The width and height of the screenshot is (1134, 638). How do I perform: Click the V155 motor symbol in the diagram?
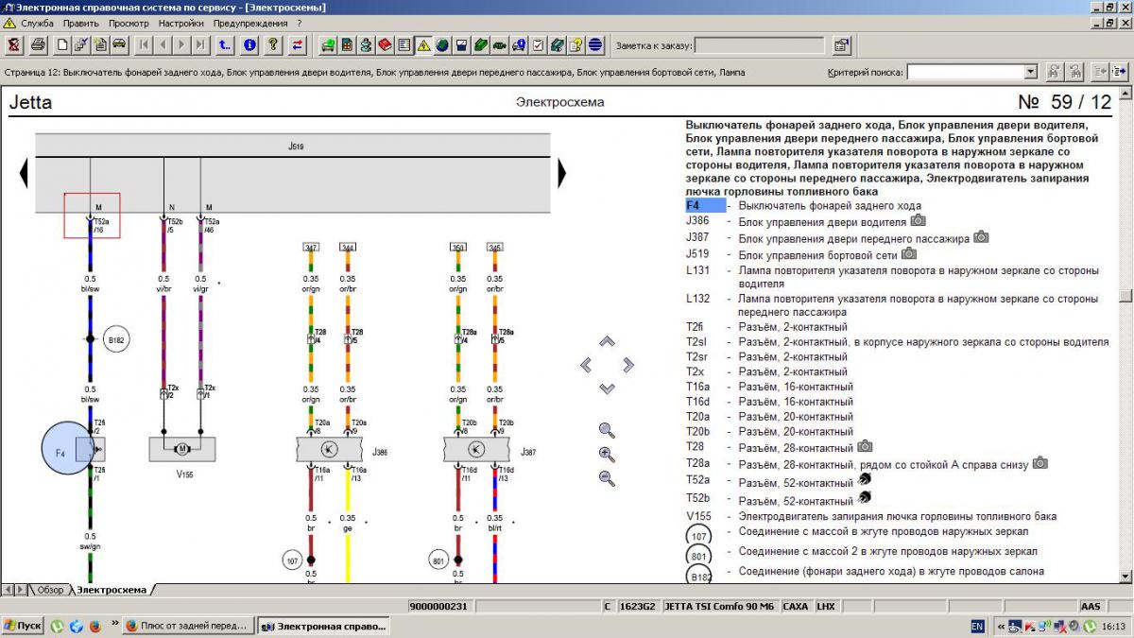point(182,449)
